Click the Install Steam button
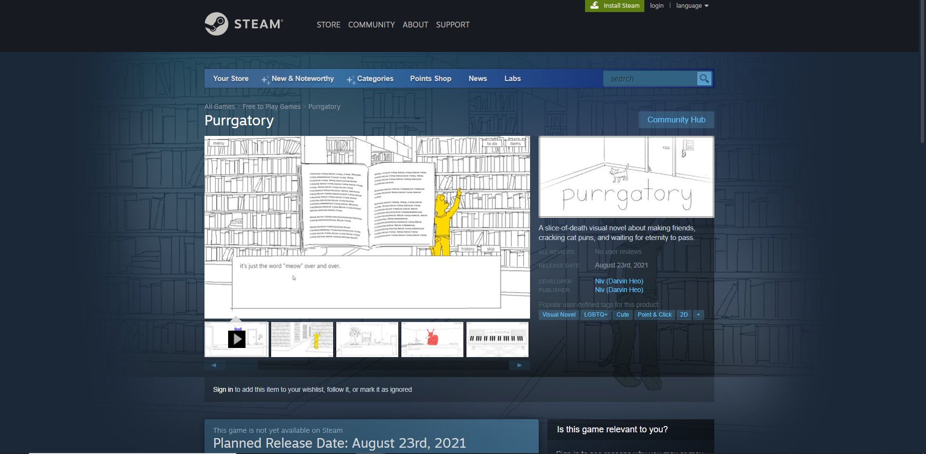 (614, 6)
